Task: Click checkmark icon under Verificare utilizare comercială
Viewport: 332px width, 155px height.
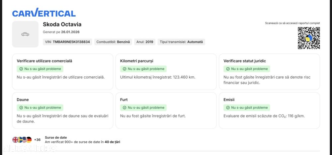Action: point(21,69)
